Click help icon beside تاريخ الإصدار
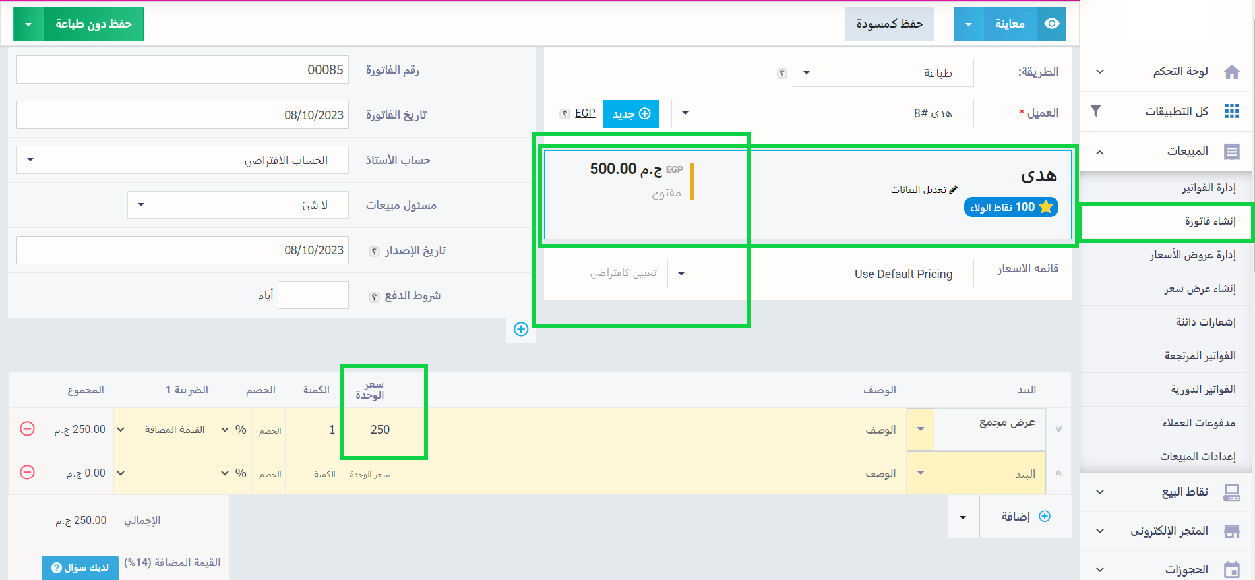 (x=374, y=251)
